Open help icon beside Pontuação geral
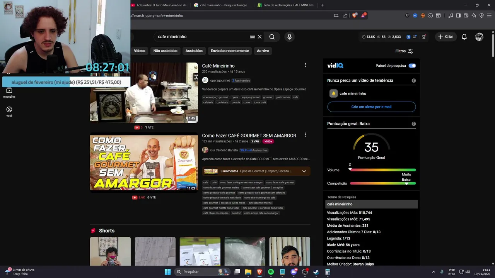Image resolution: width=495 pixels, height=278 pixels. pyautogui.click(x=414, y=124)
